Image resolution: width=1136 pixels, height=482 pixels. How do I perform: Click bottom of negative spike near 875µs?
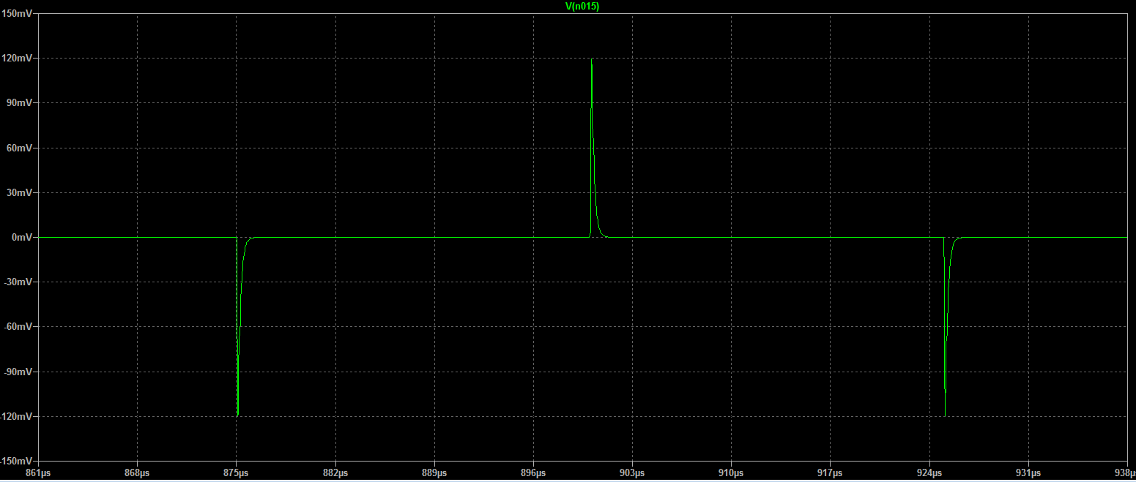237,415
